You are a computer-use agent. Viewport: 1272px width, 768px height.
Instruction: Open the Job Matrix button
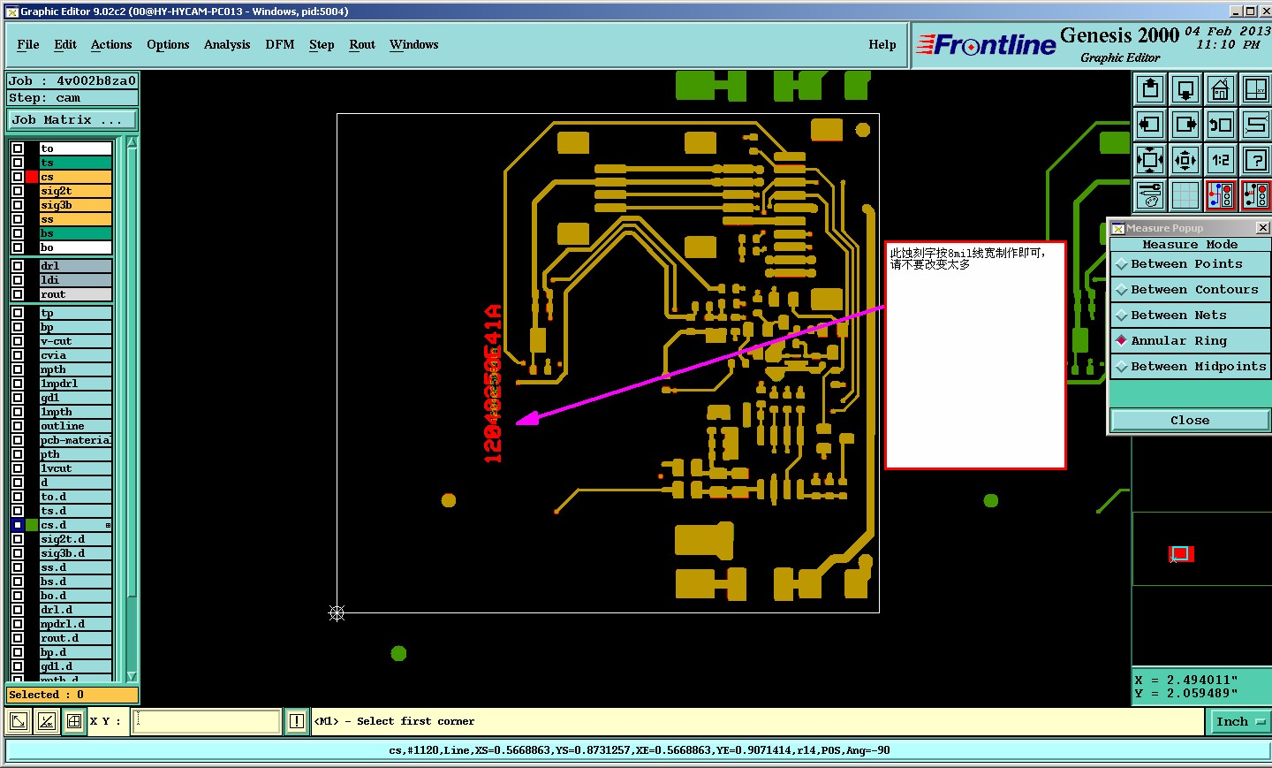coord(72,120)
